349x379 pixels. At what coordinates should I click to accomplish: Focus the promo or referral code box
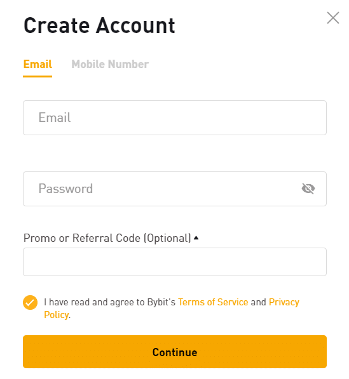175,262
